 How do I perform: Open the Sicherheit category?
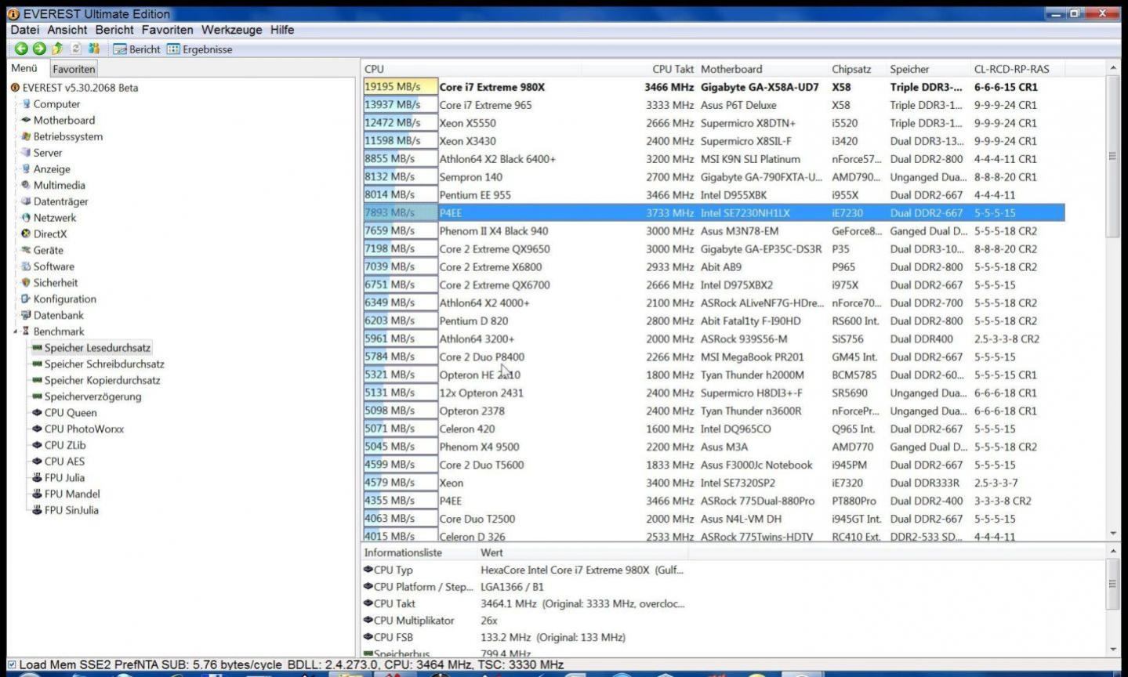pos(49,283)
